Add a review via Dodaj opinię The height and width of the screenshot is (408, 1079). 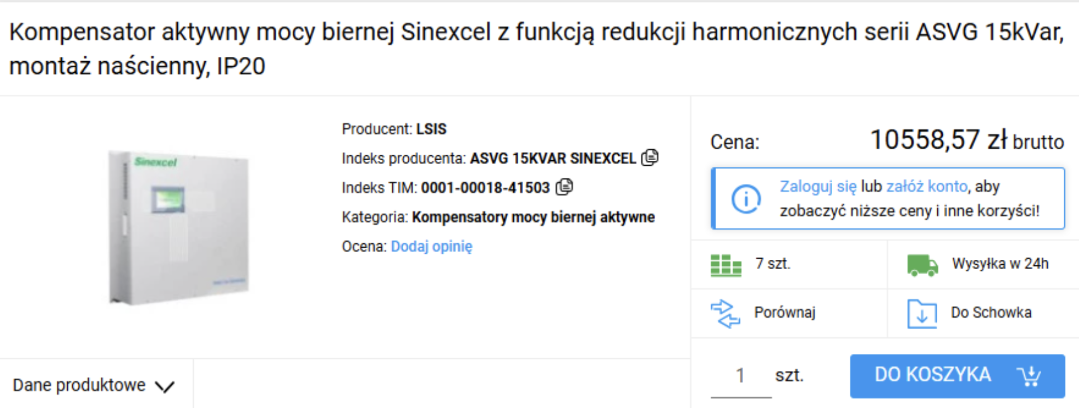pyautogui.click(x=431, y=247)
